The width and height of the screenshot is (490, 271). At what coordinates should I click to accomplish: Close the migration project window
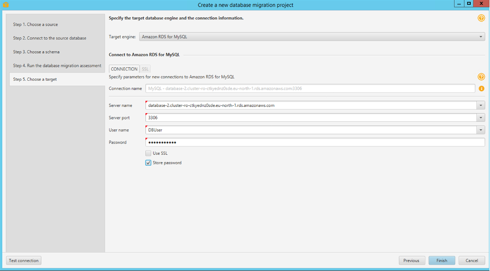coord(482,4)
